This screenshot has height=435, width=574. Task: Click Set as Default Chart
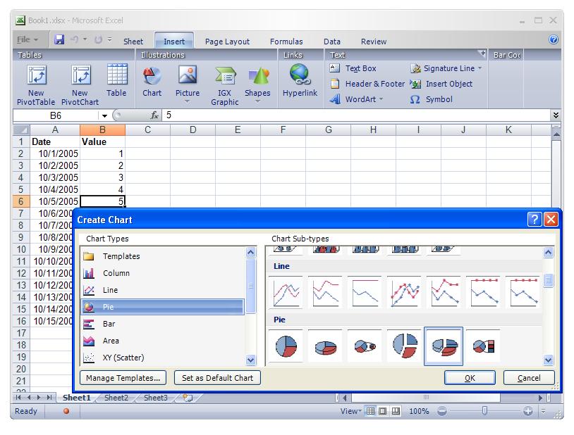click(x=217, y=377)
